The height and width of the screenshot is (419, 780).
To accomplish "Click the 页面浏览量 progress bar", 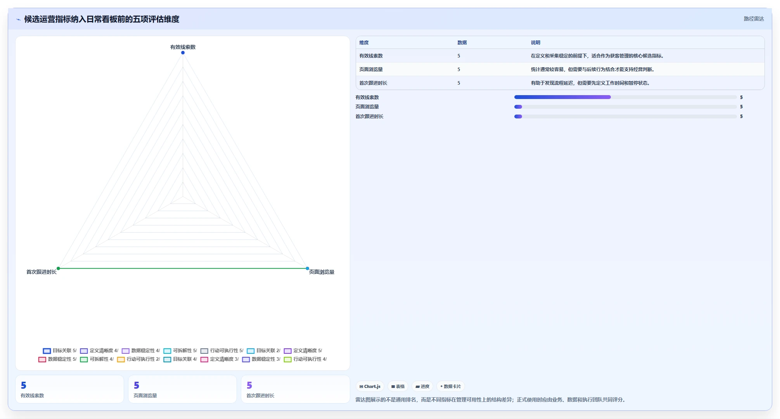I will point(625,107).
